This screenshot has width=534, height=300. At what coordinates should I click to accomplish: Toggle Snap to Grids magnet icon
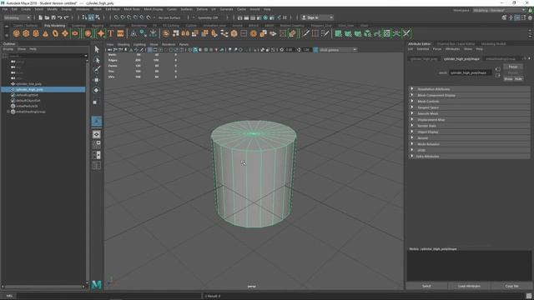[117, 17]
